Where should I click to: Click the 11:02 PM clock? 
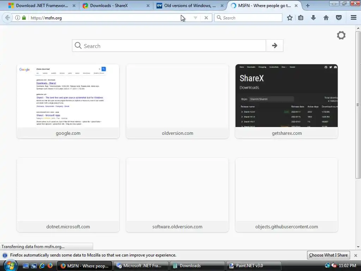pyautogui.click(x=347, y=266)
